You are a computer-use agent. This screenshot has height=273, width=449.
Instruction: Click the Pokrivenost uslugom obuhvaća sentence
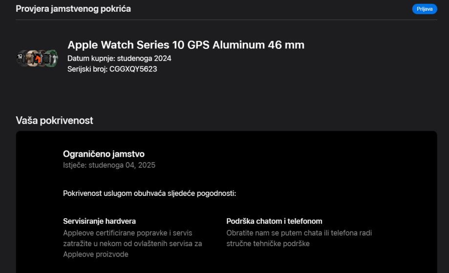tap(150, 193)
